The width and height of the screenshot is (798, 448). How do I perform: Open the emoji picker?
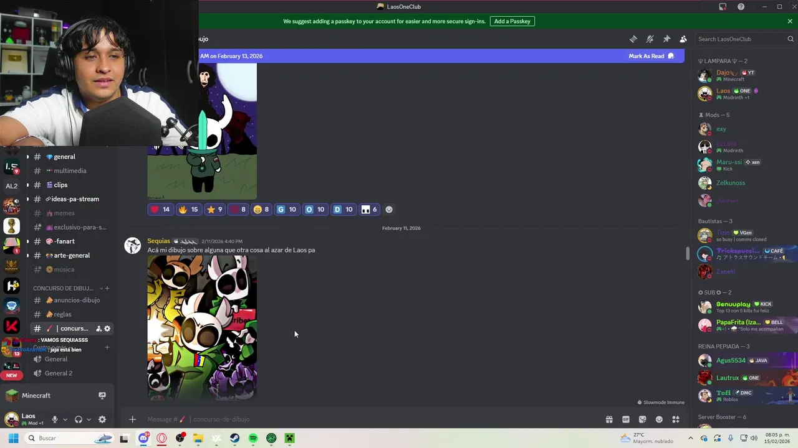pyautogui.click(x=659, y=419)
